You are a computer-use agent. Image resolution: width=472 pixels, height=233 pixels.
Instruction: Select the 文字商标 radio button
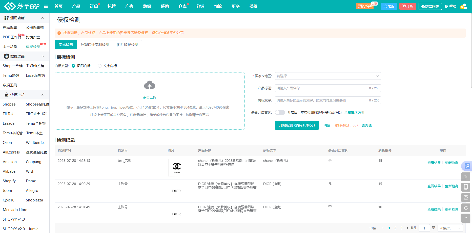(x=100, y=66)
